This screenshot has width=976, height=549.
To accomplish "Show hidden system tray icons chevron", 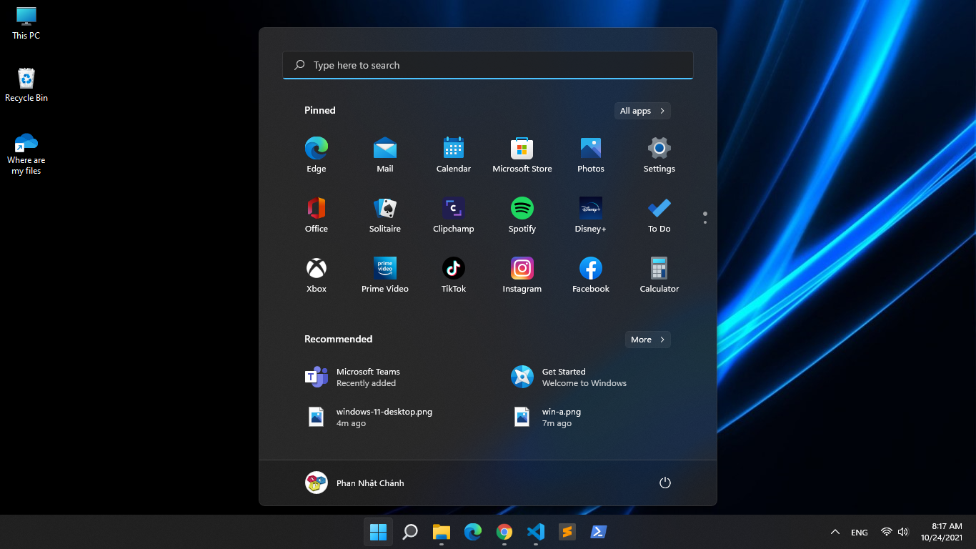I will click(x=835, y=532).
